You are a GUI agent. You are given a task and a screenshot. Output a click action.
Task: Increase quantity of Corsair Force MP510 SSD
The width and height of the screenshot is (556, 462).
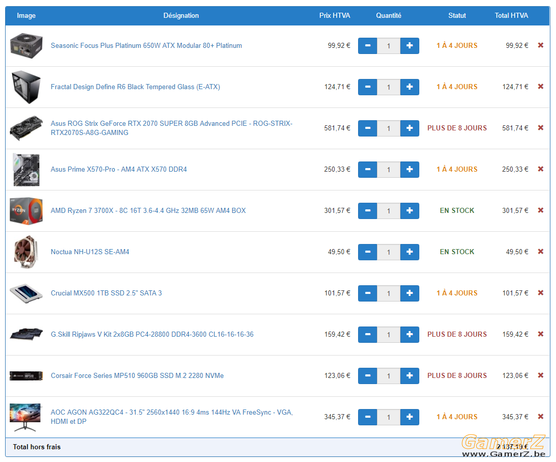coord(410,375)
